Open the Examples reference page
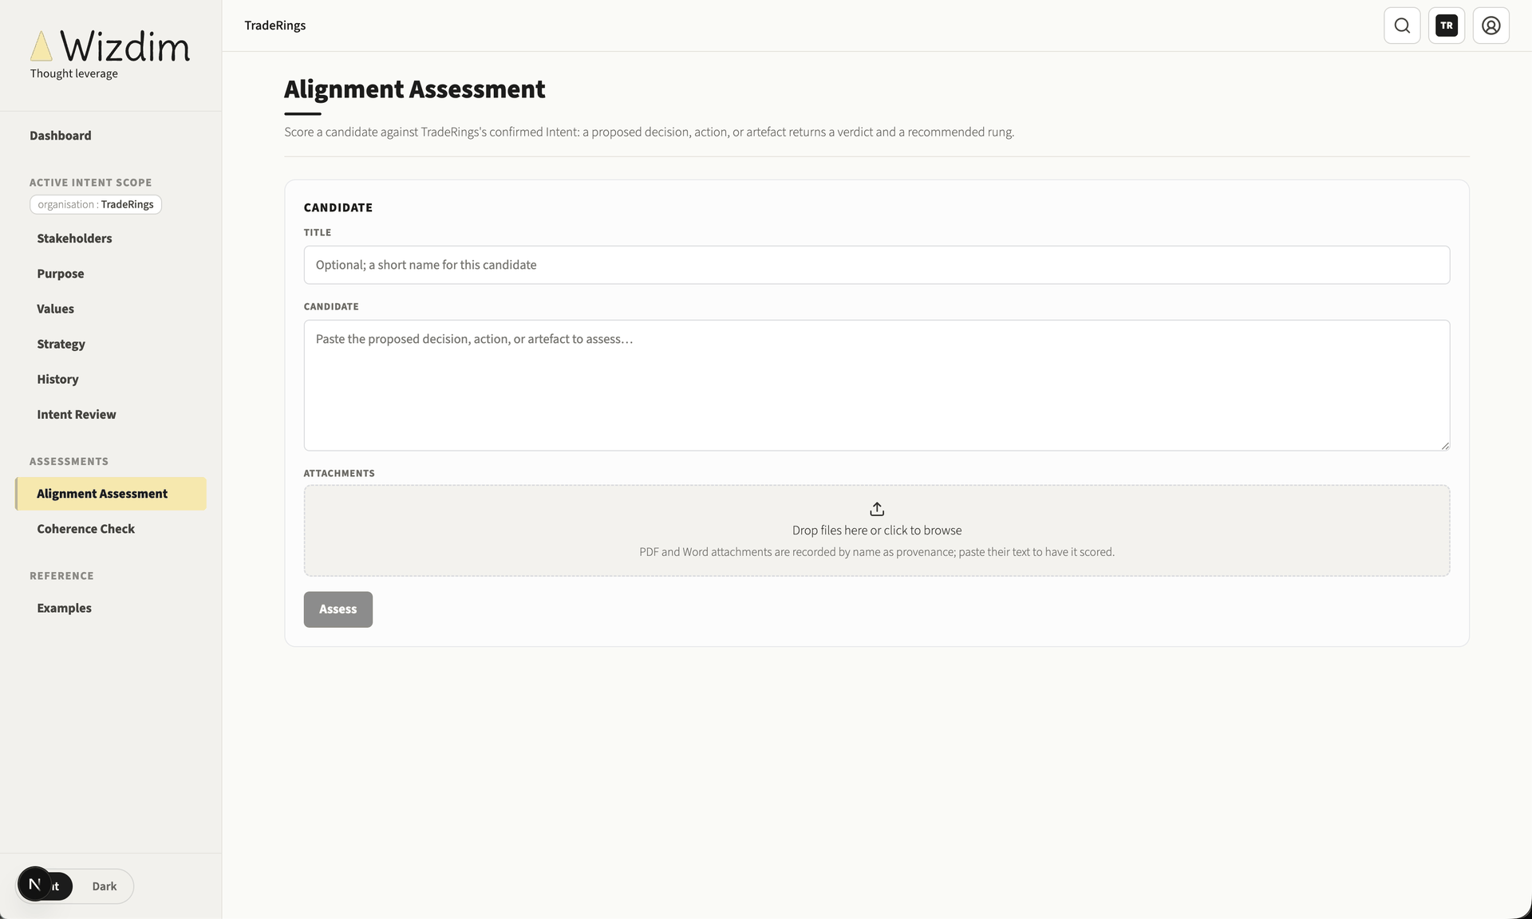 click(64, 608)
